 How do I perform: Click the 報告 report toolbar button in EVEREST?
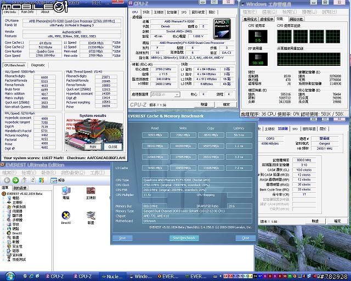(x=58, y=180)
